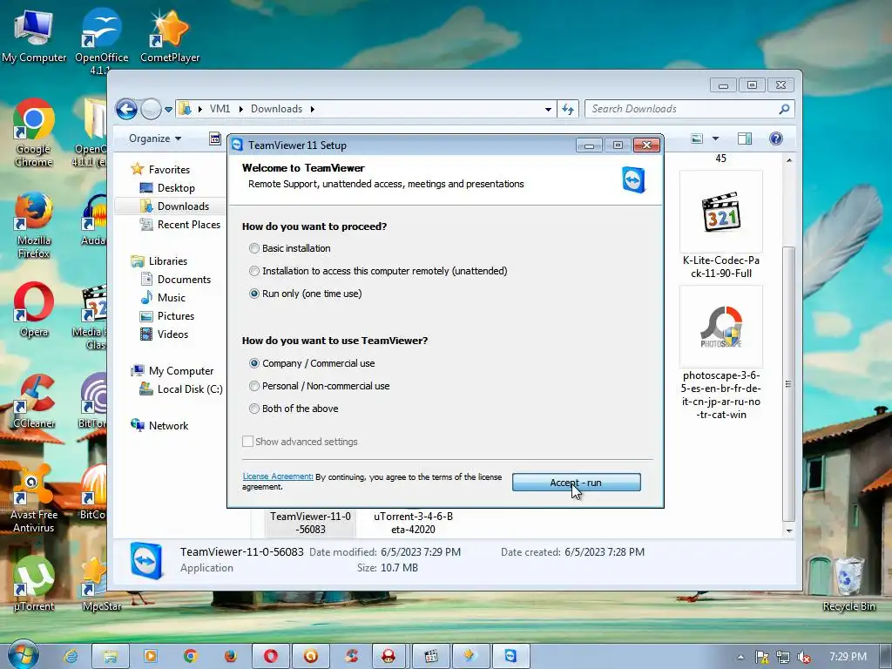Open Avast Free Antivirus desktop shortcut

(x=34, y=498)
